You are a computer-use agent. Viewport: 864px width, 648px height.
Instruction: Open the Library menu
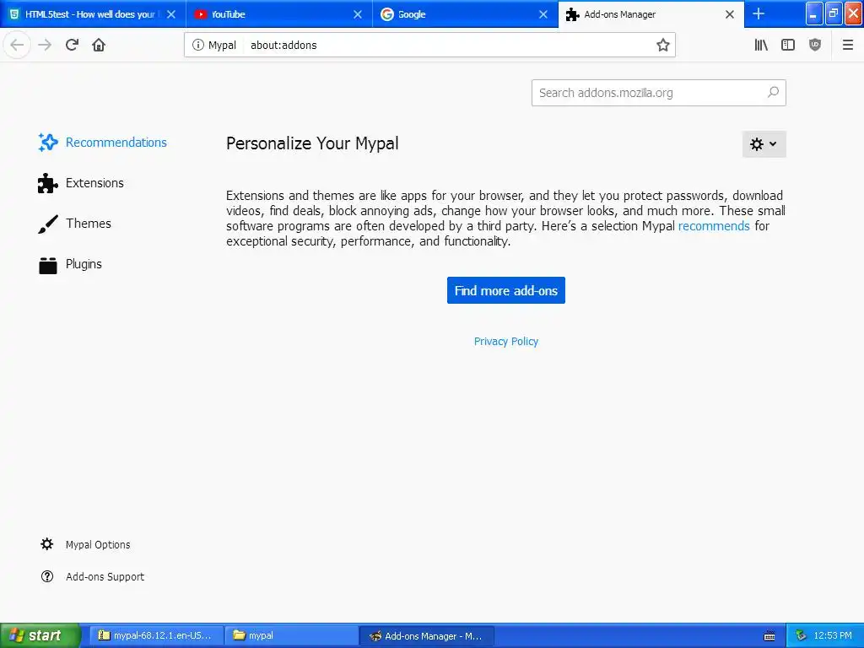(761, 45)
